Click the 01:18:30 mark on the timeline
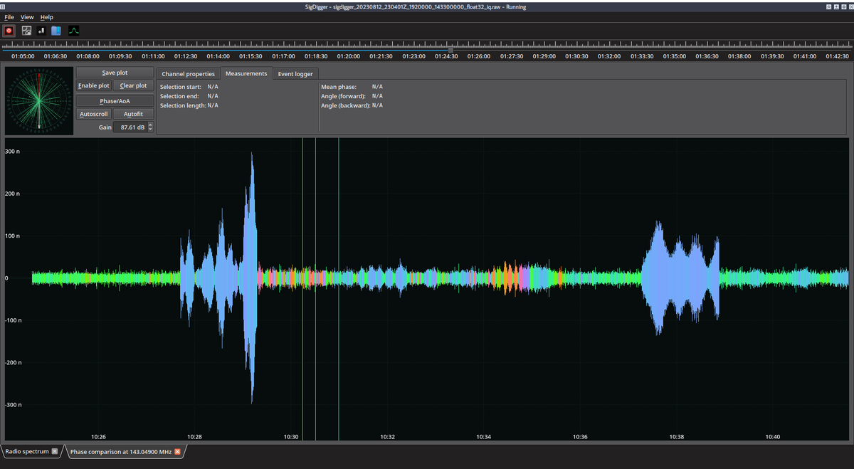This screenshot has height=469, width=854. pyautogui.click(x=316, y=56)
